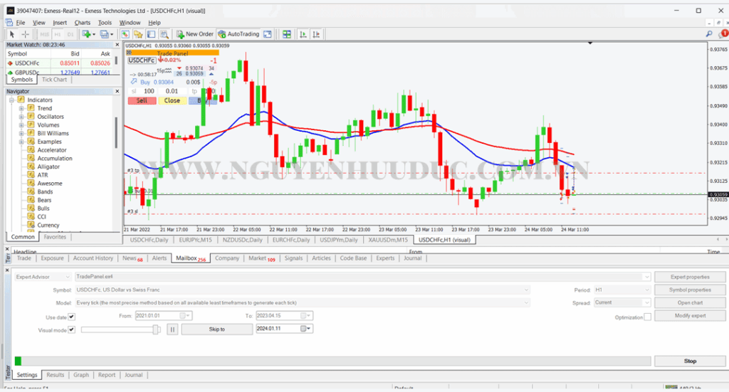Screen dimensions: 729x392
Task: Expand the Trend folder in Navigator
Action: pos(21,108)
